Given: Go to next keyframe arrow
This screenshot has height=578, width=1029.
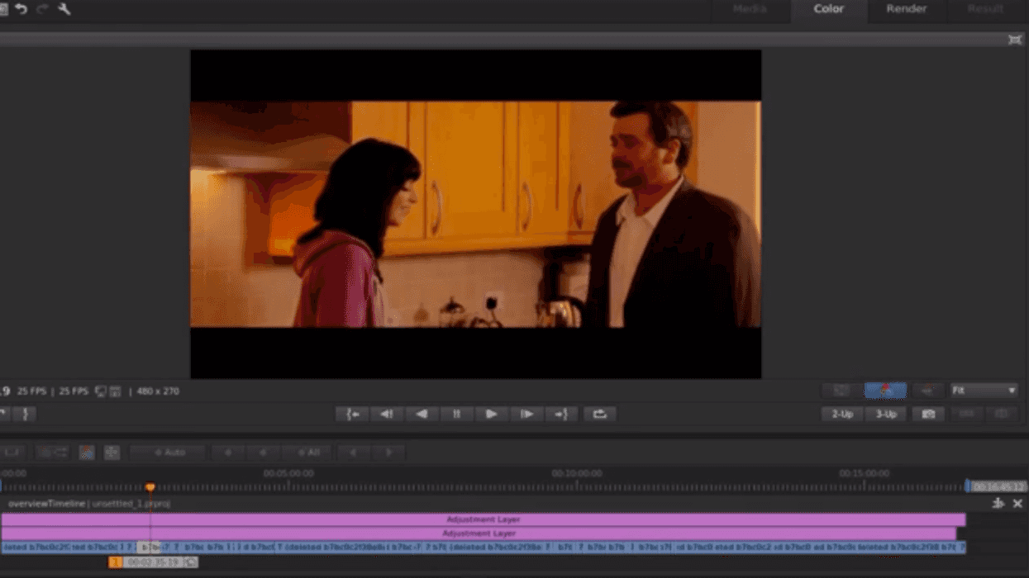Looking at the screenshot, I should pyautogui.click(x=388, y=452).
